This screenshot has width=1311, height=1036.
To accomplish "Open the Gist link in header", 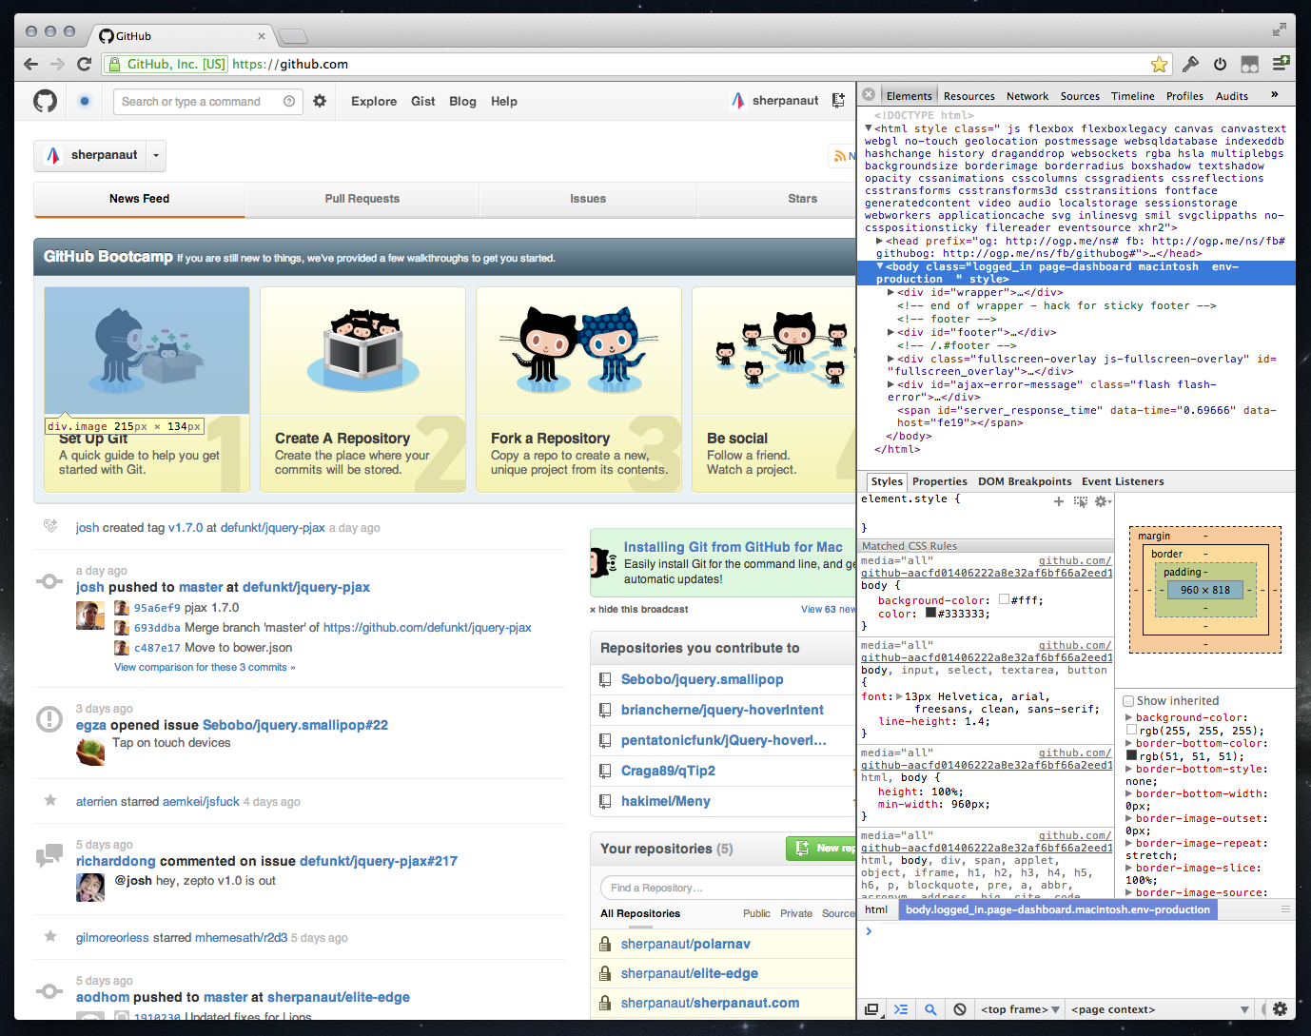I will pyautogui.click(x=423, y=101).
